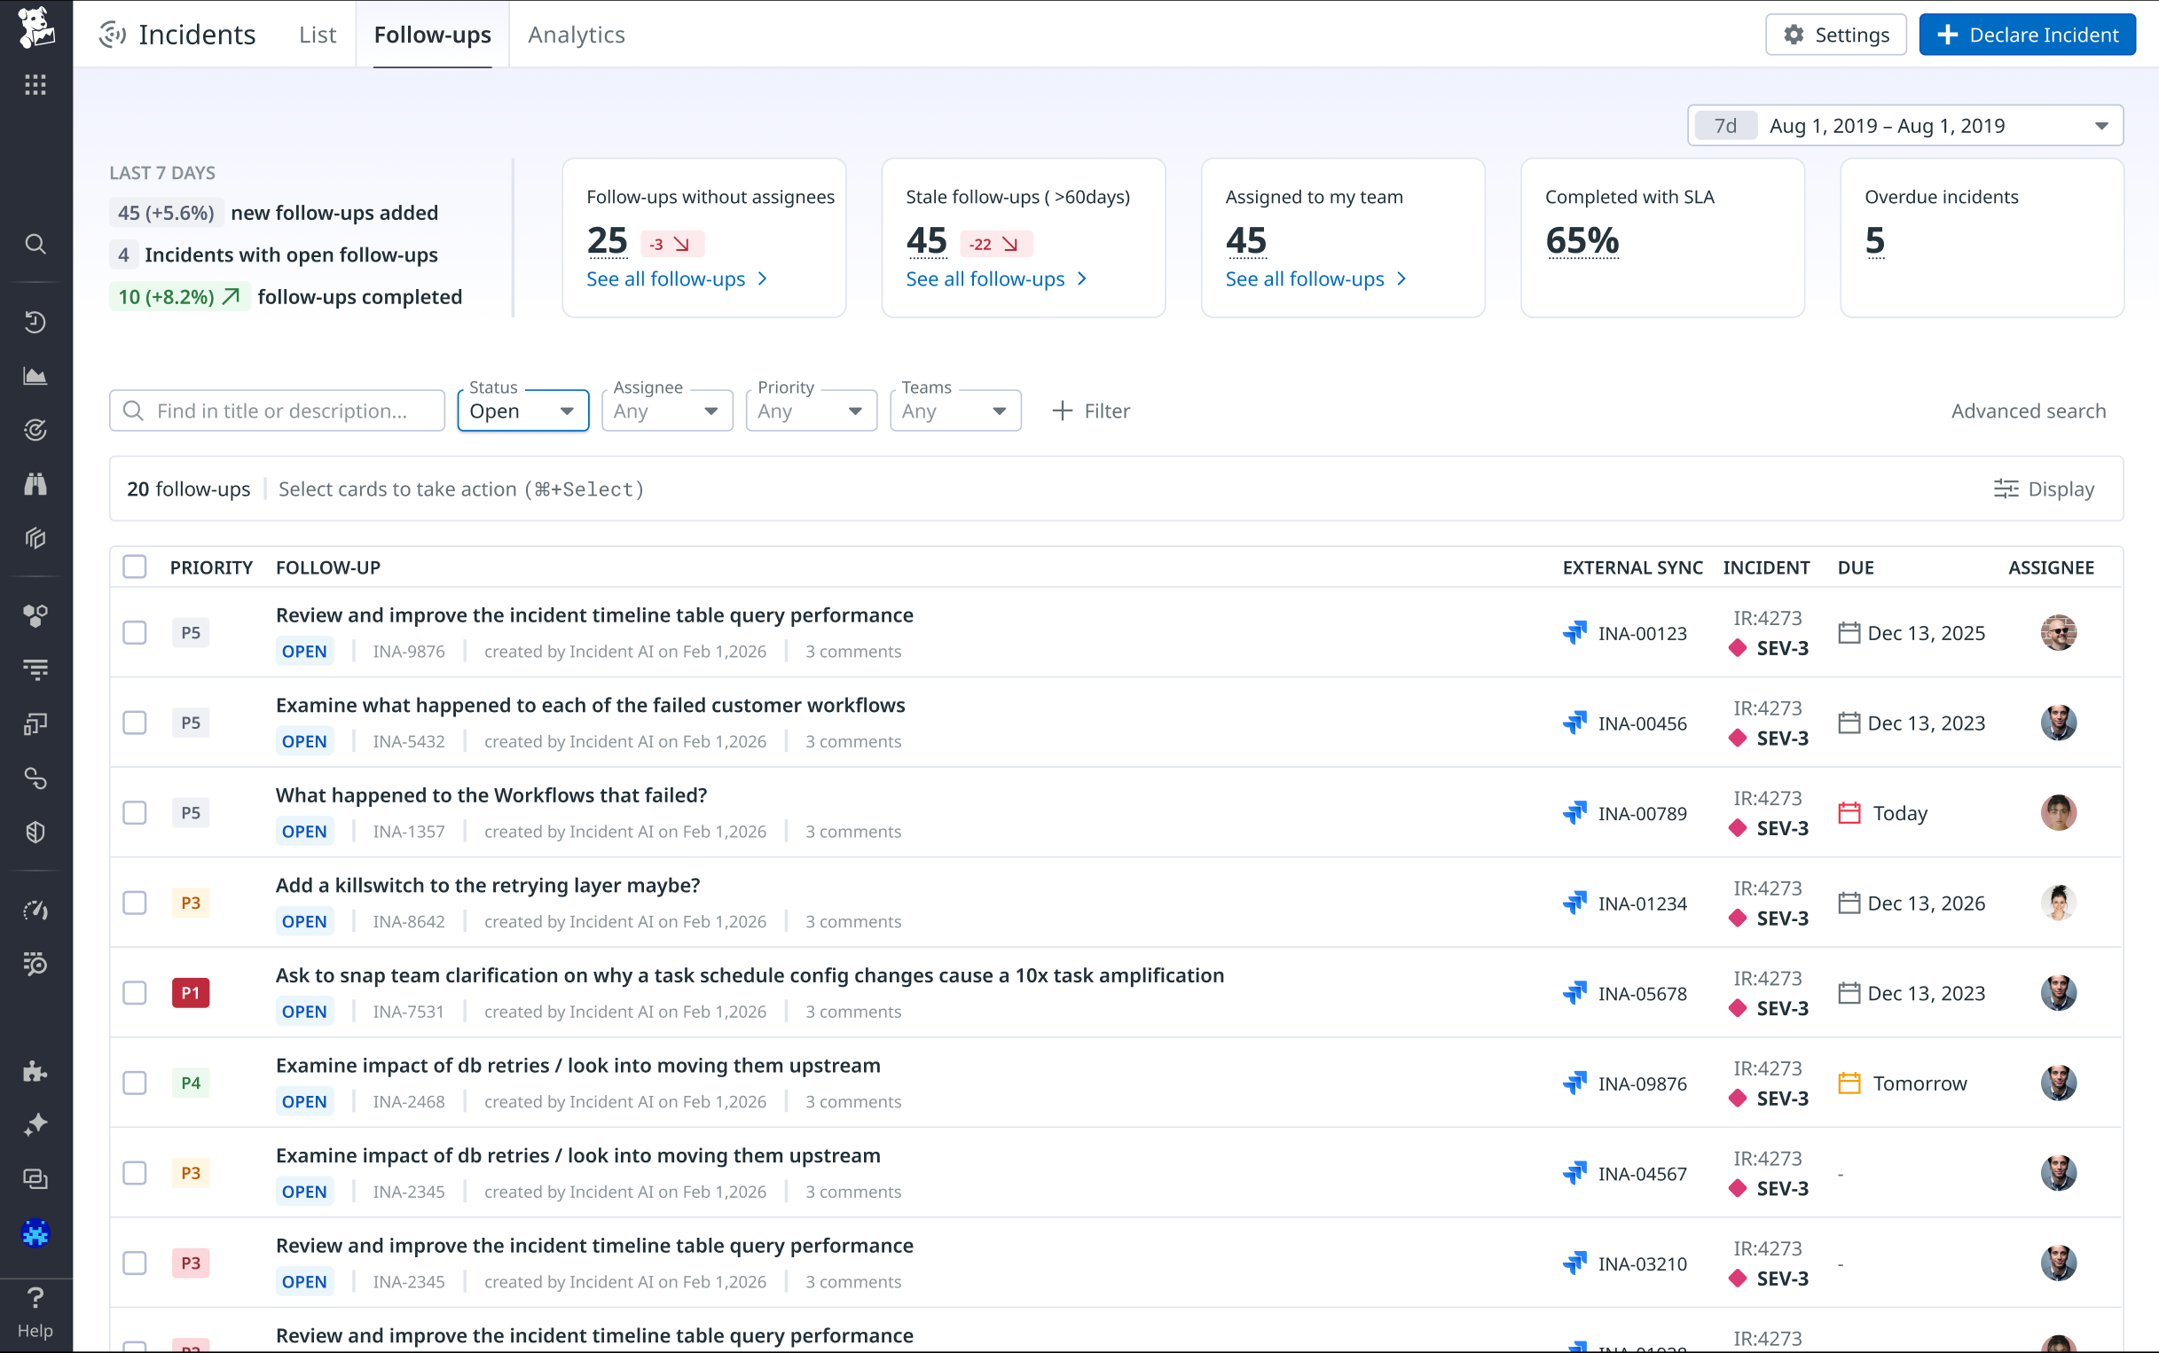Click the orange calendar icon beside Tomorrow
Screen dimensions: 2159x1353
[1849, 1083]
